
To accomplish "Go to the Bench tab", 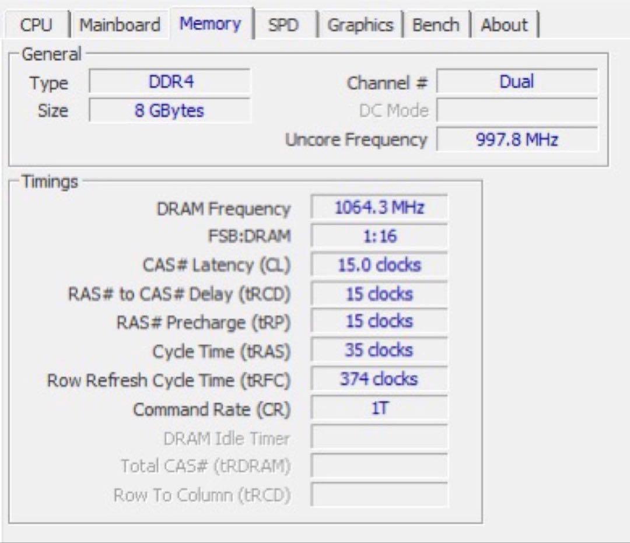I will click(x=435, y=24).
